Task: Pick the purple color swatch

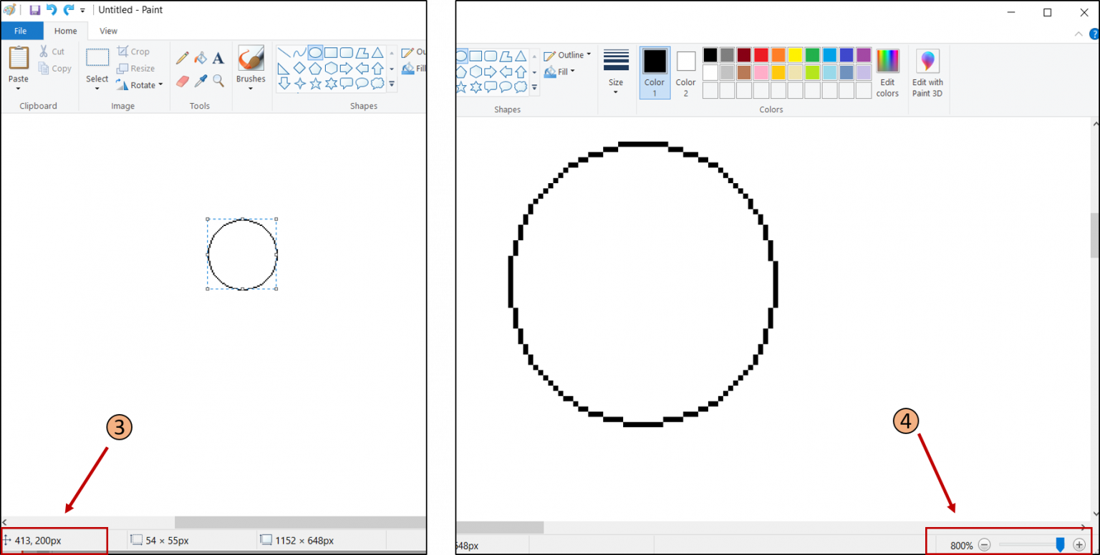Action: pos(864,55)
